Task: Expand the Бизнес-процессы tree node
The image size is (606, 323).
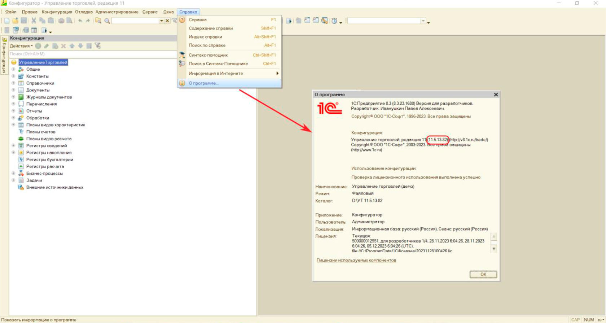Action: (x=13, y=173)
